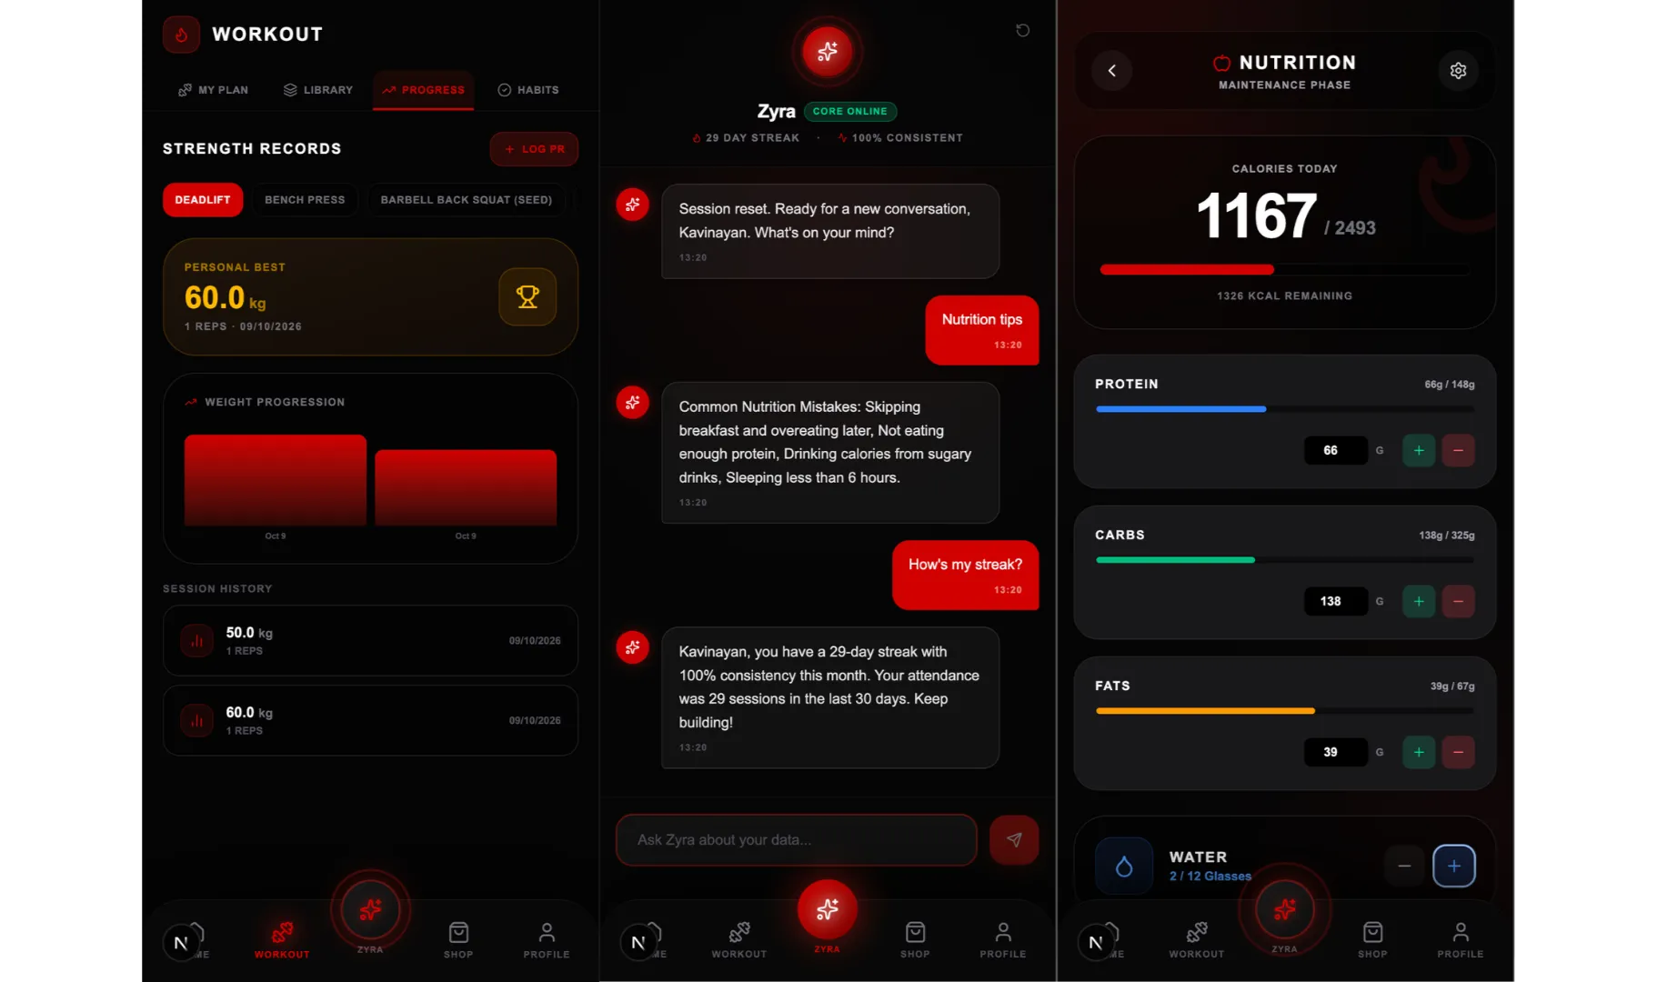Click the Zyra icon beside the Session reset message
This screenshot has height=982, width=1657.
point(632,205)
